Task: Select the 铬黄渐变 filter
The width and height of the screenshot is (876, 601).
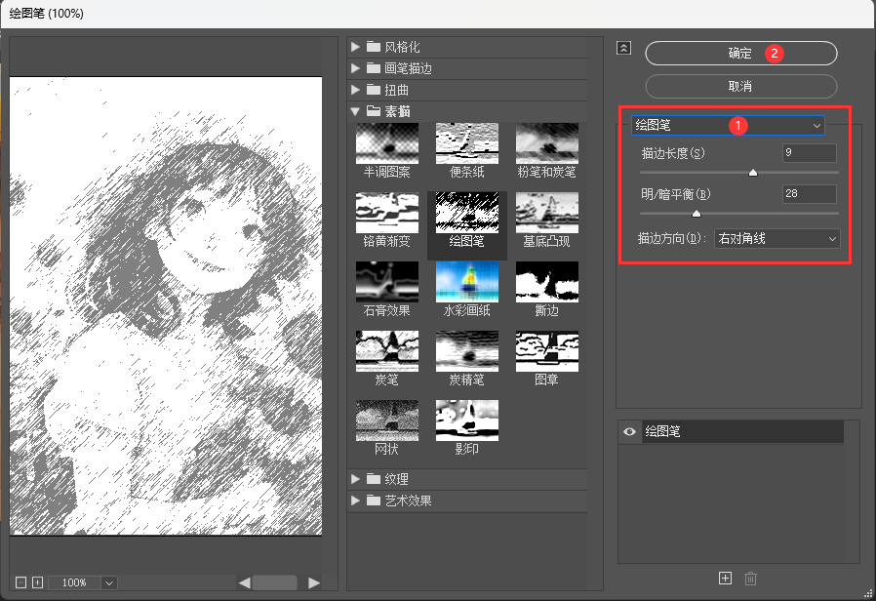Action: pyautogui.click(x=386, y=212)
